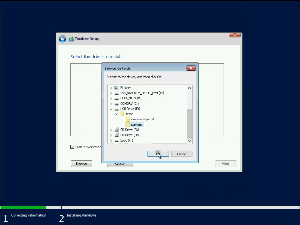Image resolution: width=300 pixels, height=225 pixels.
Task: Select the payload folder icon
Action: (129, 124)
